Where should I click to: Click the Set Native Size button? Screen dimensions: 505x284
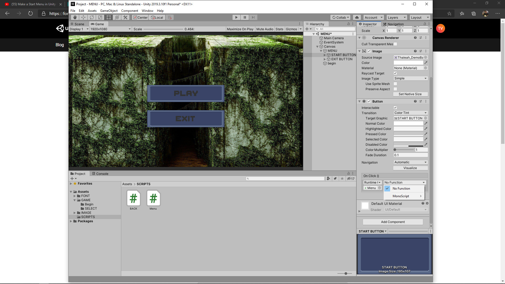pos(410,94)
